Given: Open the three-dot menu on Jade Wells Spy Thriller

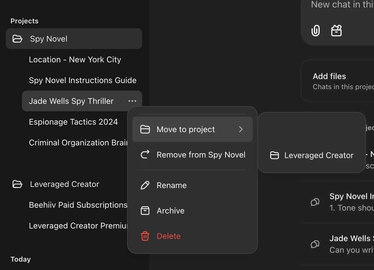Looking at the screenshot, I should coord(132,101).
